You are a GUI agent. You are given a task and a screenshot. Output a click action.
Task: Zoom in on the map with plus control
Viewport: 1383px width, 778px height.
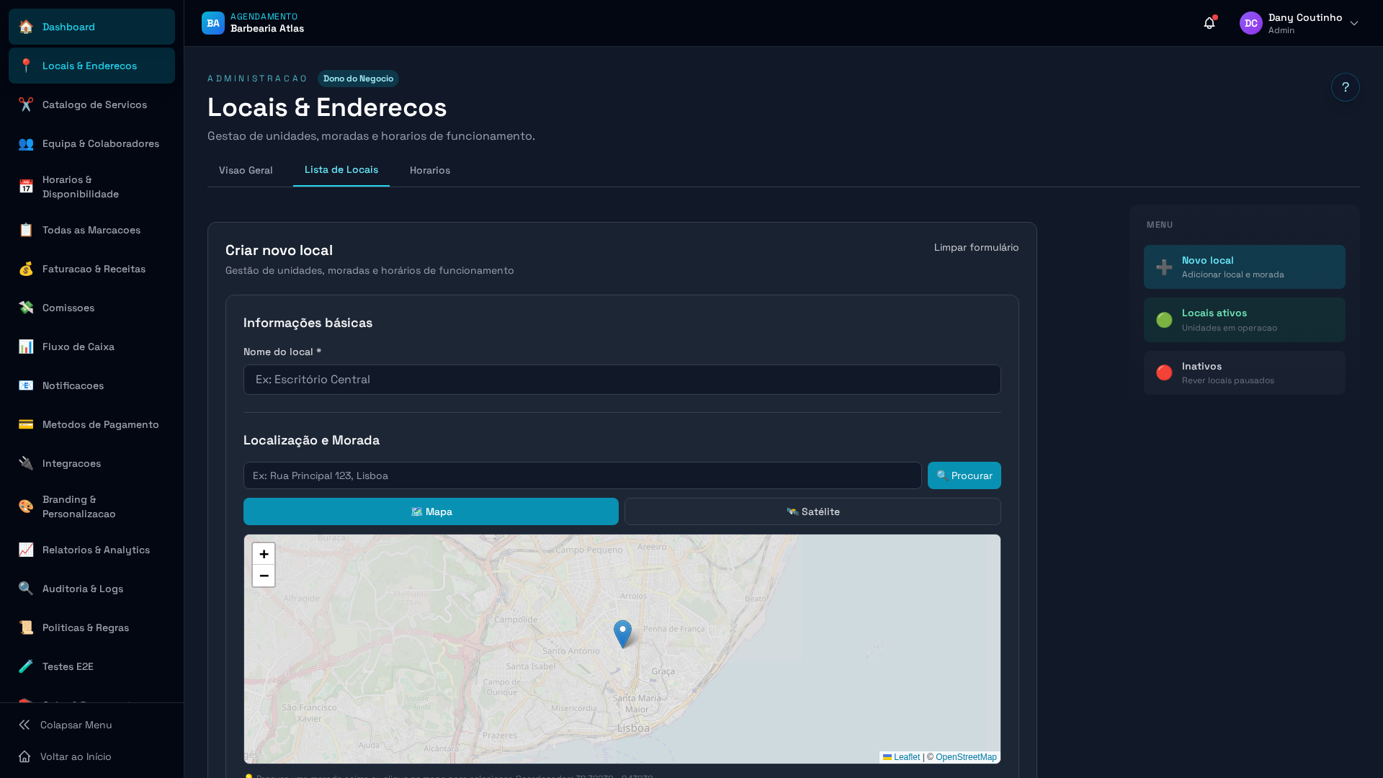[x=263, y=554]
